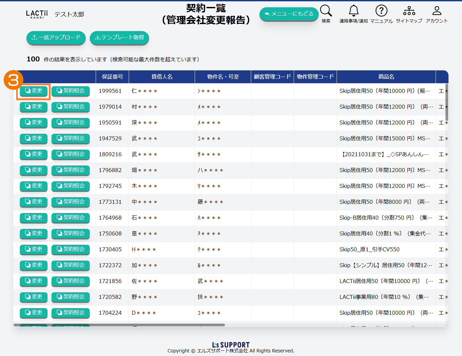This screenshot has width=462, height=356.
Task: Select the 保証番号 column header
Action: [x=112, y=77]
